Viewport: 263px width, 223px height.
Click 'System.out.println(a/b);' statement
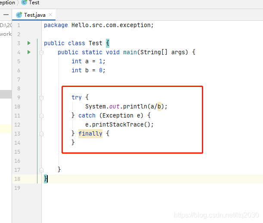pyautogui.click(x=126, y=107)
